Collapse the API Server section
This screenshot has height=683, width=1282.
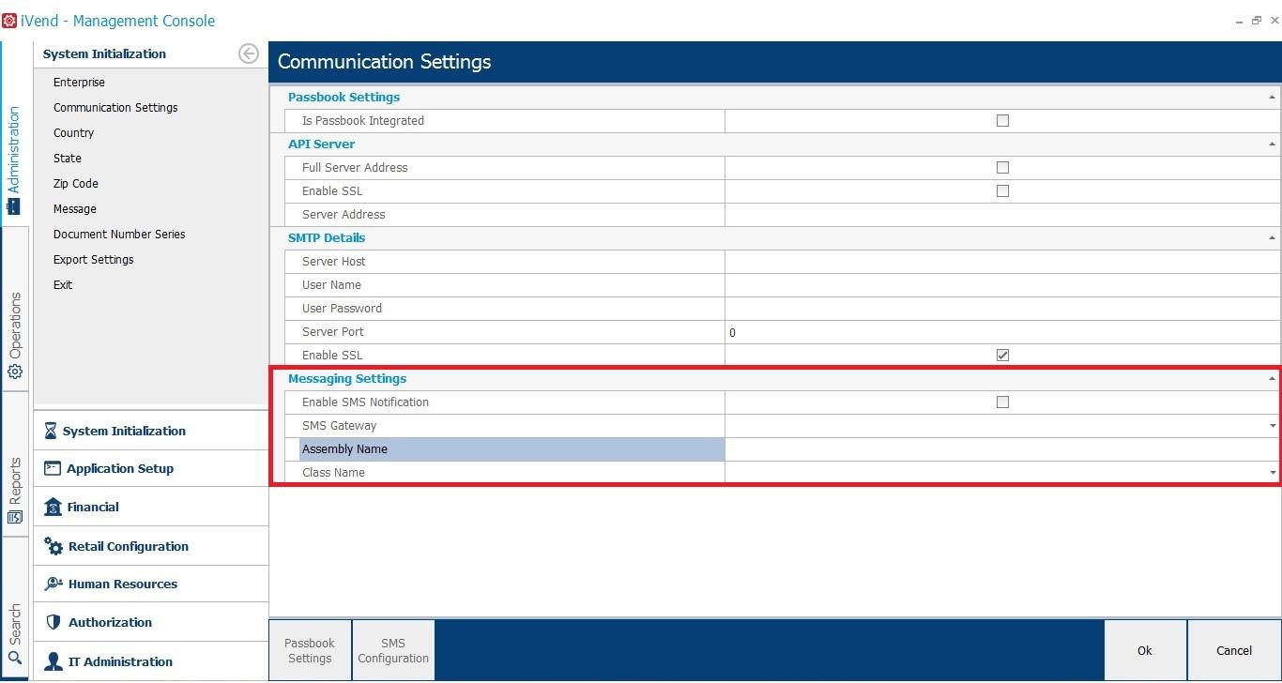pyautogui.click(x=1272, y=144)
